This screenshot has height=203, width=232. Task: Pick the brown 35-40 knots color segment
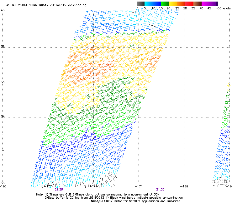198,4
